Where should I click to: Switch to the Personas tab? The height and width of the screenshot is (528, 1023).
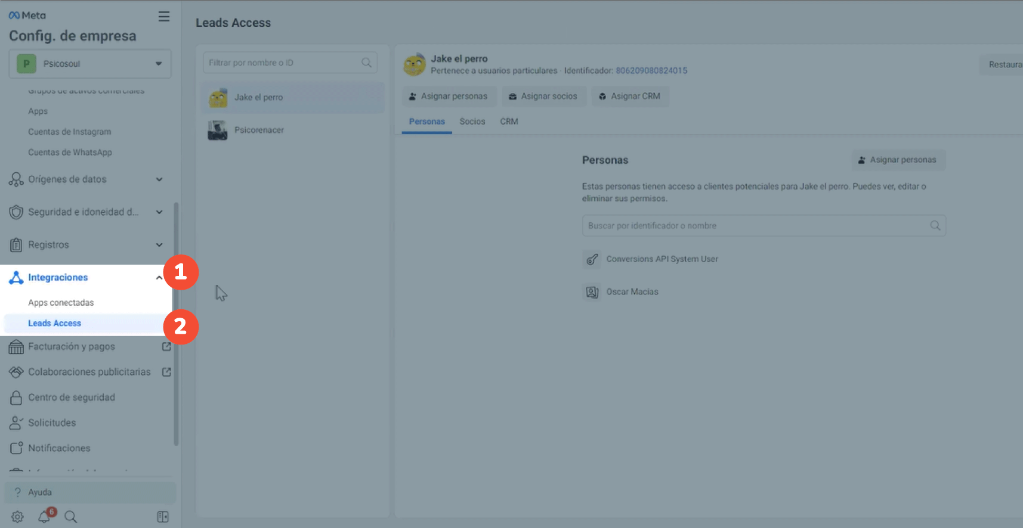click(427, 122)
